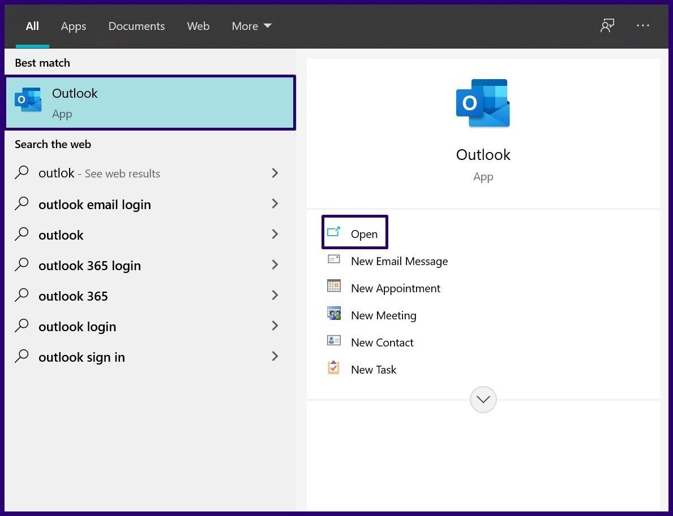Click search icon next to 'outlook email login'
Viewport: 673px width, 516px height.
click(x=22, y=203)
